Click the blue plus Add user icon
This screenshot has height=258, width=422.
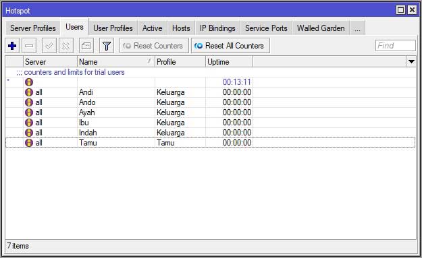[x=12, y=46]
